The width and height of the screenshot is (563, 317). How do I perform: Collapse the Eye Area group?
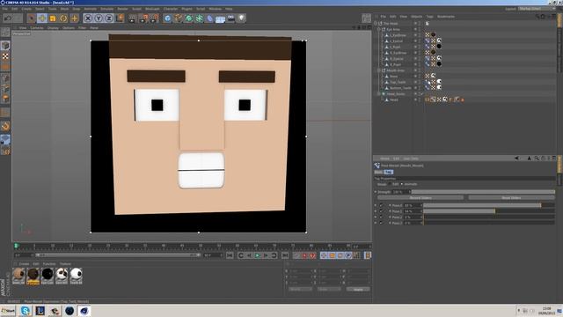(379, 29)
